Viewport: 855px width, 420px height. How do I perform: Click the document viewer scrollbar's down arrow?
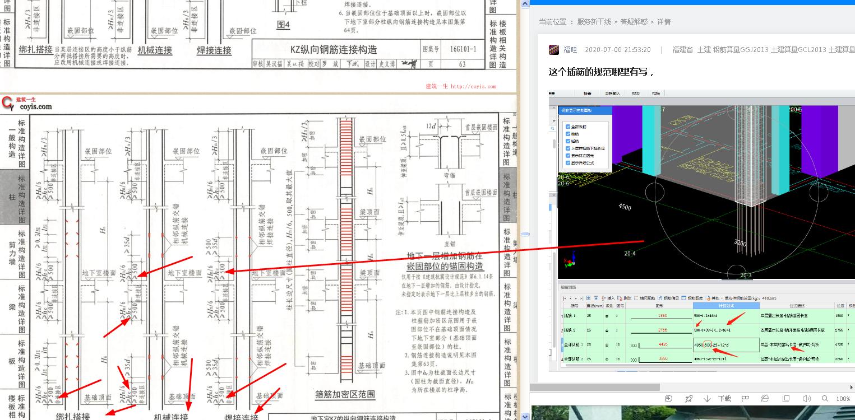(x=525, y=416)
